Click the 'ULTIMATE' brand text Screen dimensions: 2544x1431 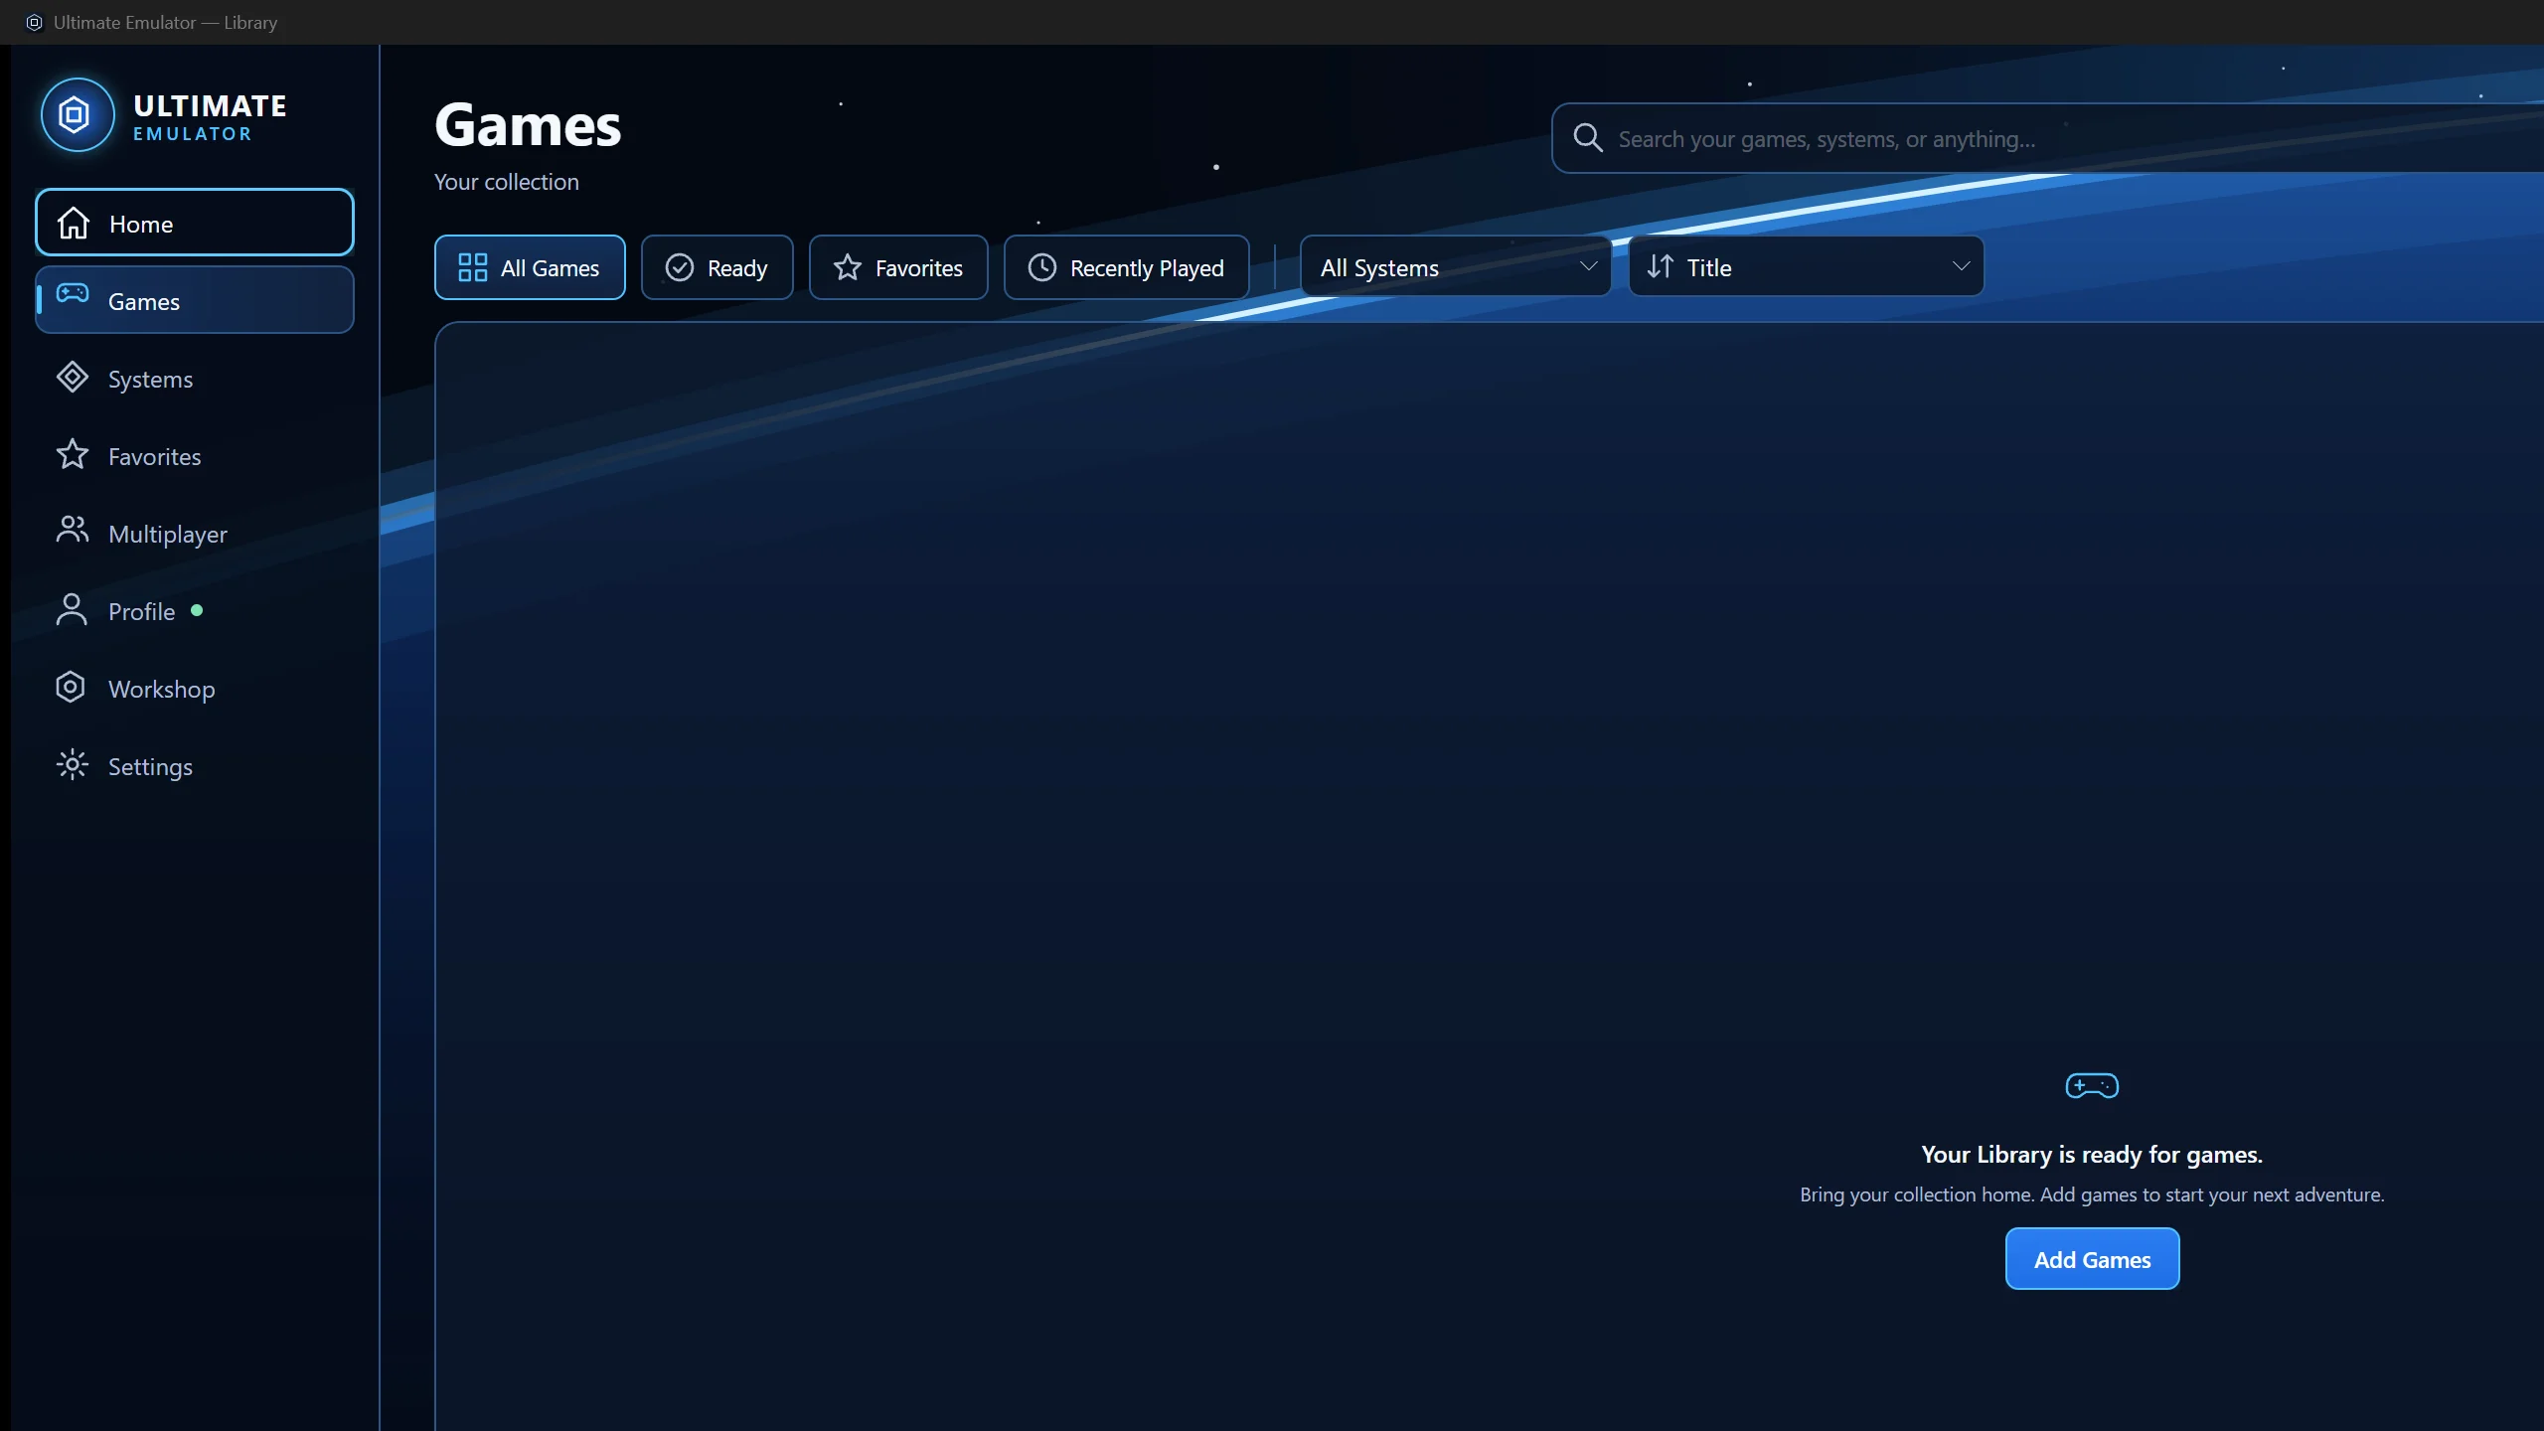coord(210,105)
